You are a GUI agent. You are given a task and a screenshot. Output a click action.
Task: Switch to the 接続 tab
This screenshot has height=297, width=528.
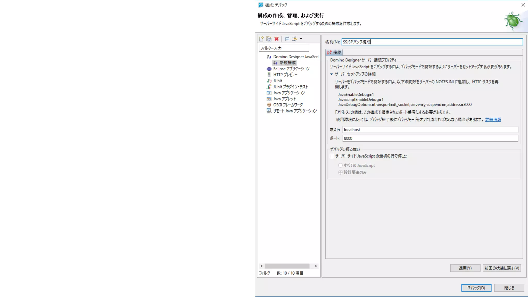(x=334, y=52)
